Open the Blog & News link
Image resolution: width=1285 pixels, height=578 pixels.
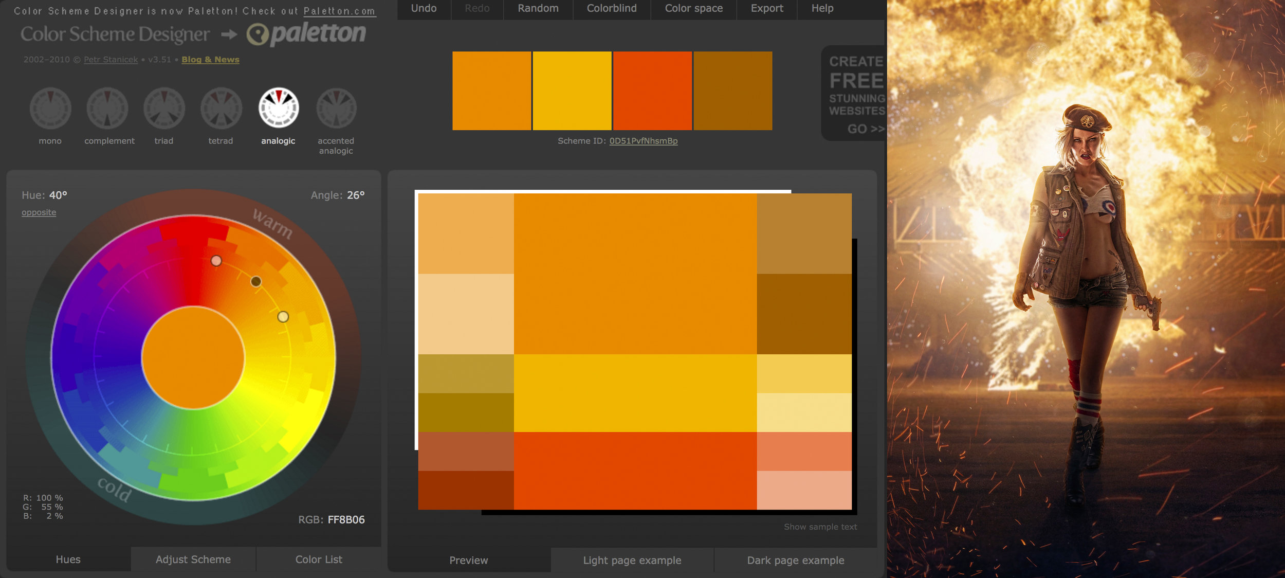pyautogui.click(x=210, y=60)
